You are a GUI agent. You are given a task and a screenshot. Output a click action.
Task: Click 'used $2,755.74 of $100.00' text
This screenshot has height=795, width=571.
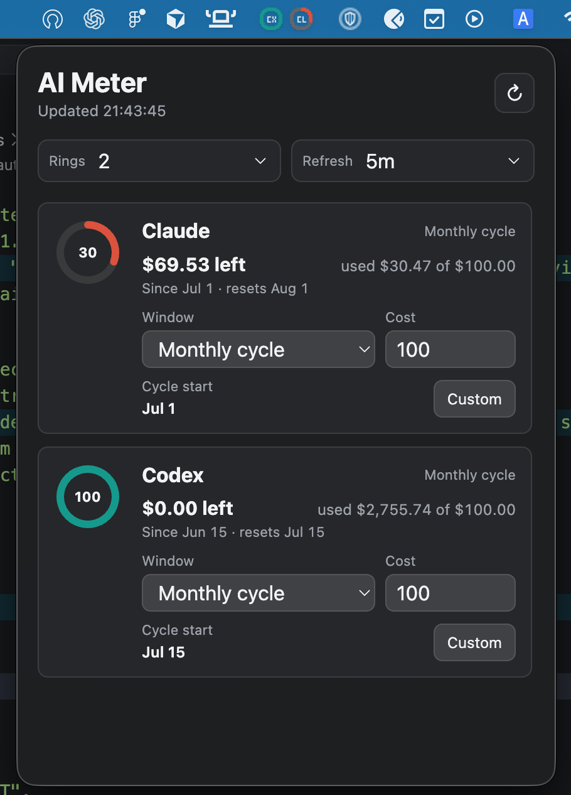coord(417,510)
